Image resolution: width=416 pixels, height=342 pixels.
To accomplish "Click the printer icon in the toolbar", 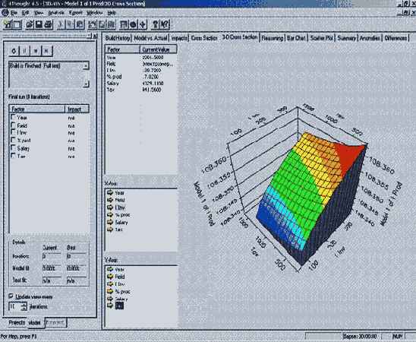I will point(48,24).
